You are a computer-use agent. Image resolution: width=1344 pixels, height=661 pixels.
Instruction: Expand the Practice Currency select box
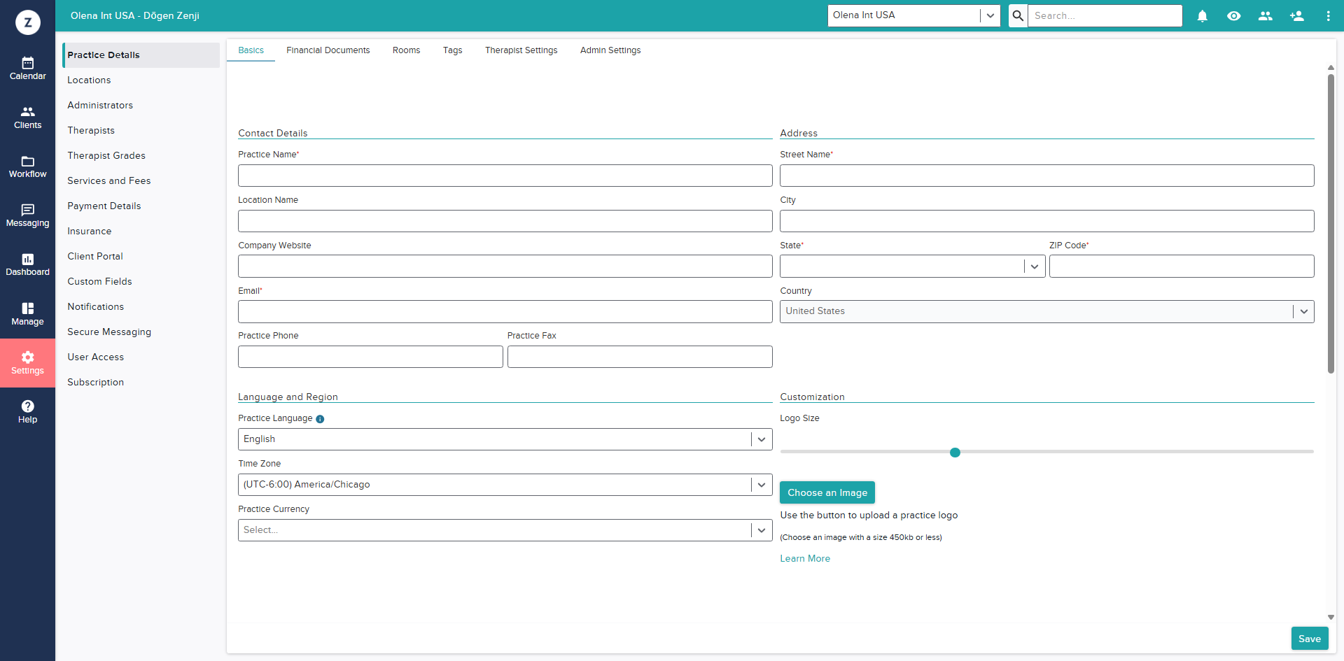[x=761, y=530]
